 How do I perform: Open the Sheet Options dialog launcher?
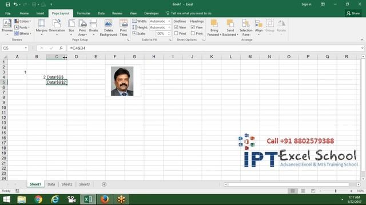(x=204, y=40)
